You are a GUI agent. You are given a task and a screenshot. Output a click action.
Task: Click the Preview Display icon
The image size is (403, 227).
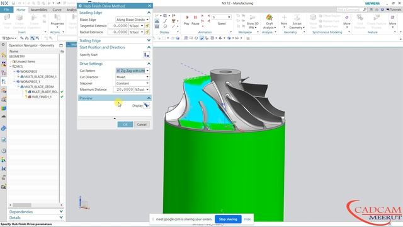click(x=146, y=105)
